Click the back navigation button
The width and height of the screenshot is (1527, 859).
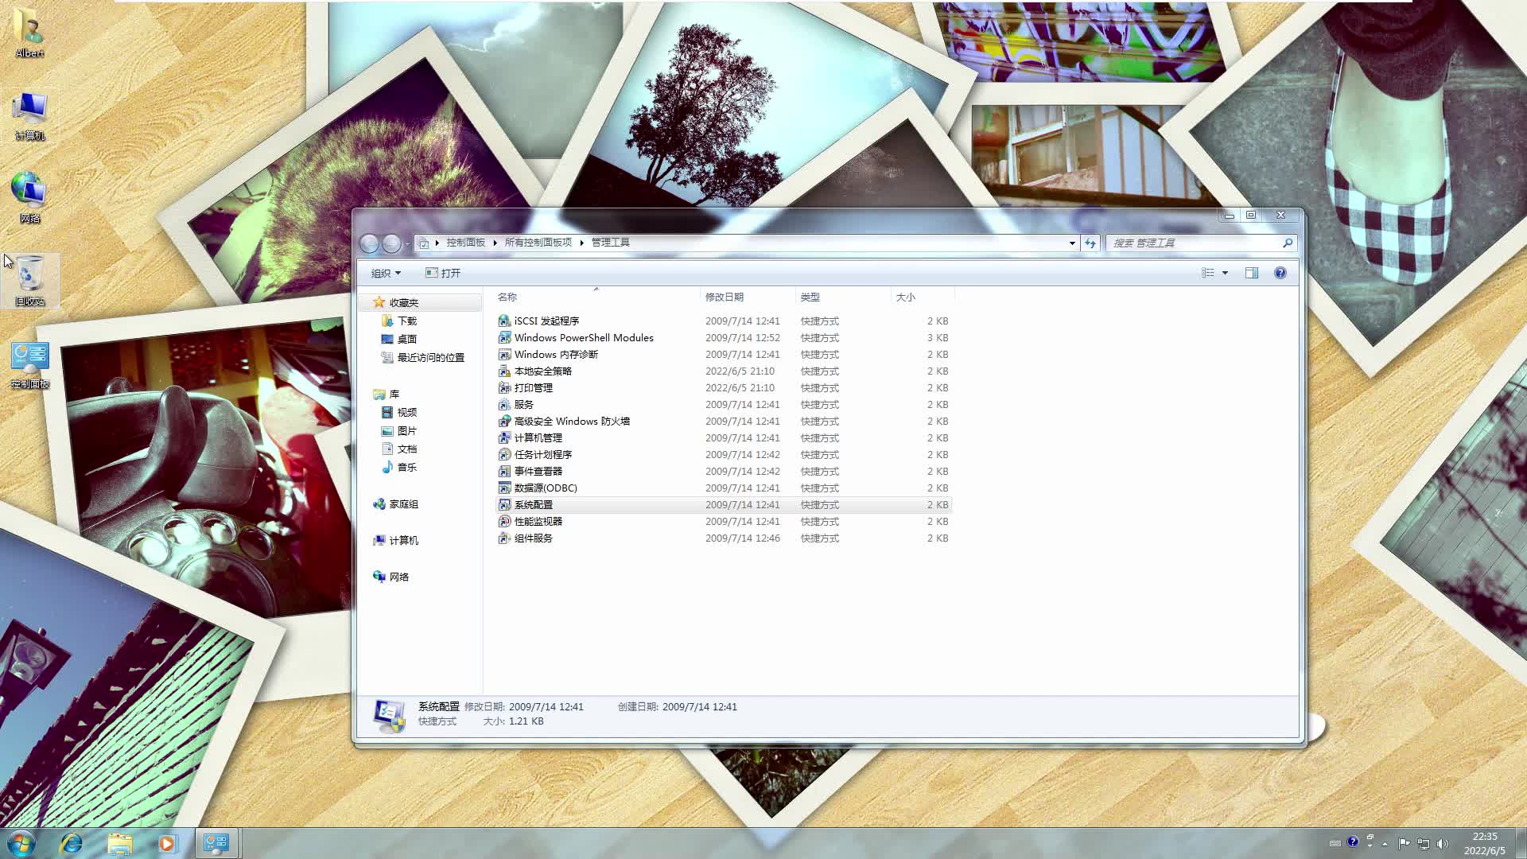pyautogui.click(x=370, y=243)
